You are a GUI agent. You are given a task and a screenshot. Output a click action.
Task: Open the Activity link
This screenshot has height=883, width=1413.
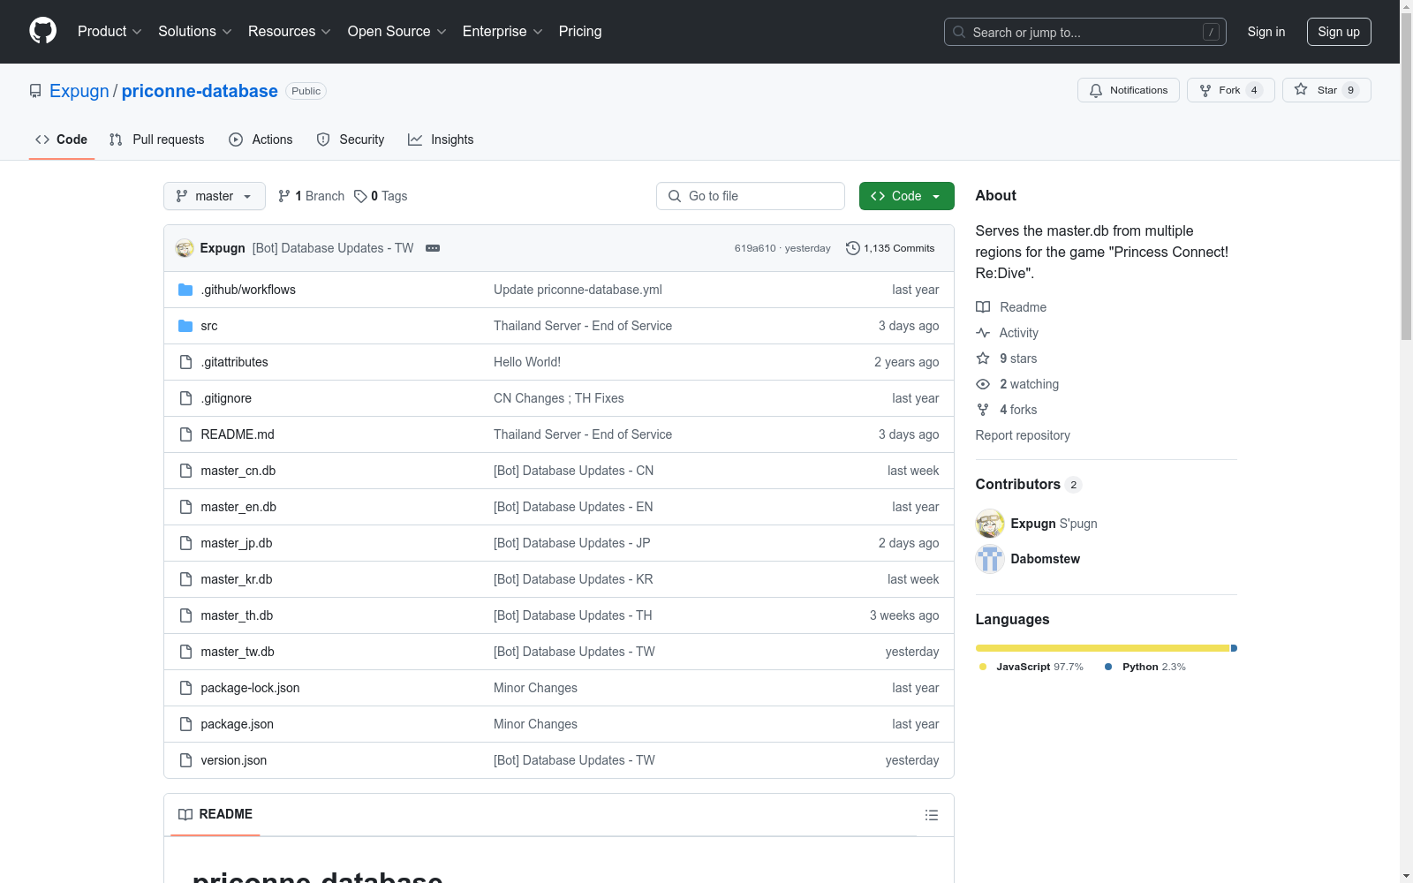[x=1007, y=333]
